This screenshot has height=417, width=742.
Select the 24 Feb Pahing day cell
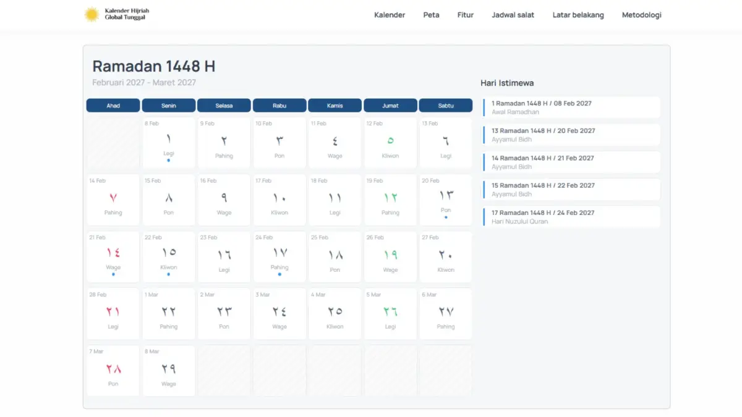click(279, 257)
